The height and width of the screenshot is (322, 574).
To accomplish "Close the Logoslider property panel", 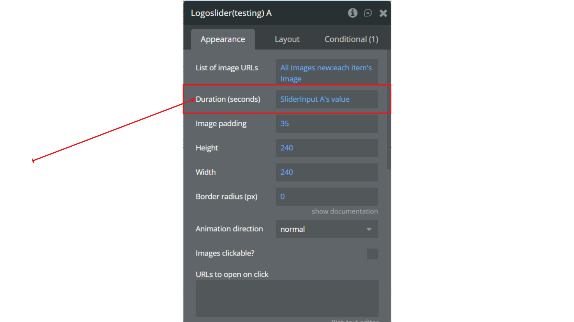I will (383, 13).
